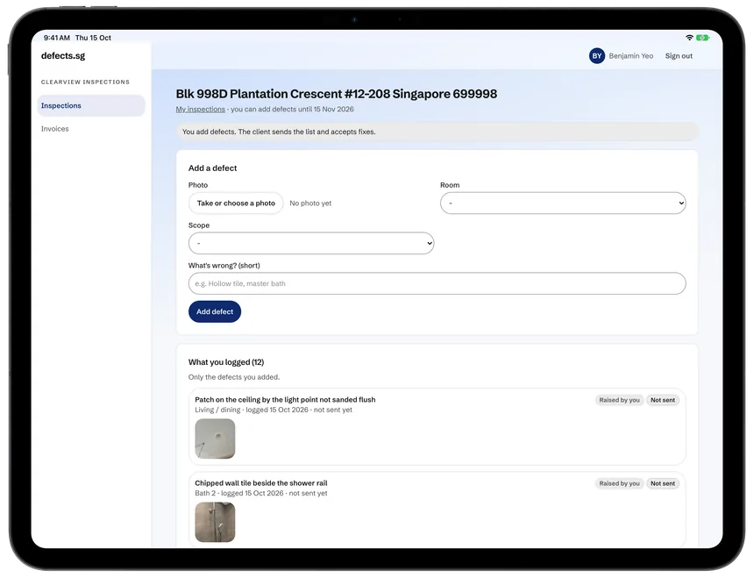Click Not sent badge on chipped tile defect

pos(663,483)
